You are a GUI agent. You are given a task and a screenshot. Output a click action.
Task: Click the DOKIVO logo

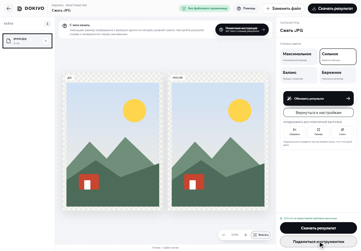pos(31,9)
